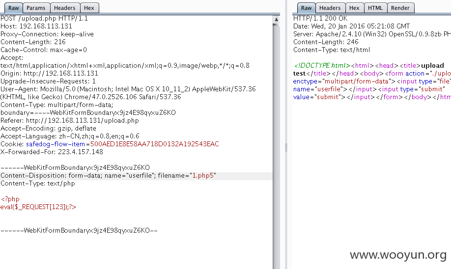Click Accept-Encoding: gzip, deflate header

pos(48,129)
